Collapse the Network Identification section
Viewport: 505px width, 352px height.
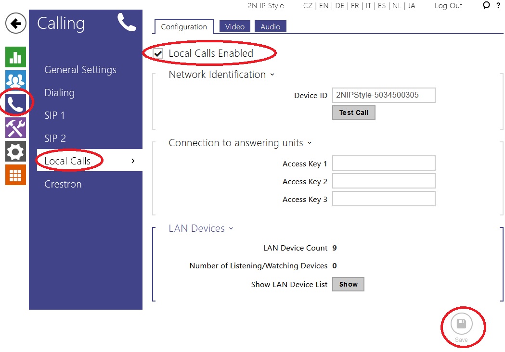pyautogui.click(x=272, y=75)
